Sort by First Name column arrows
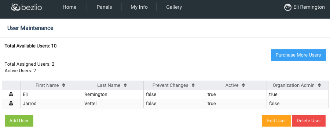Viewport: 330px width, 135px height. [x=63, y=85]
